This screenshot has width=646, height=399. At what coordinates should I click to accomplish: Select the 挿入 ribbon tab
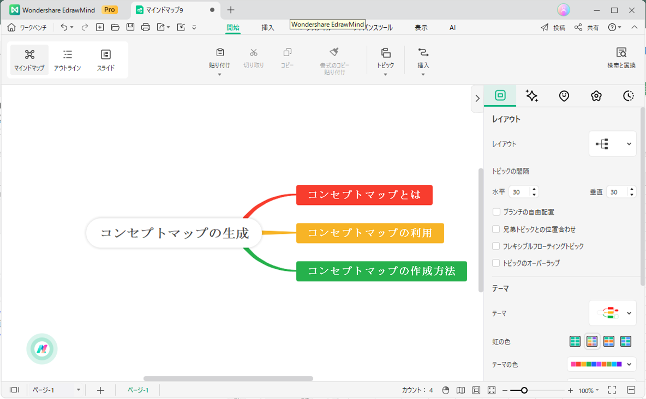point(267,28)
